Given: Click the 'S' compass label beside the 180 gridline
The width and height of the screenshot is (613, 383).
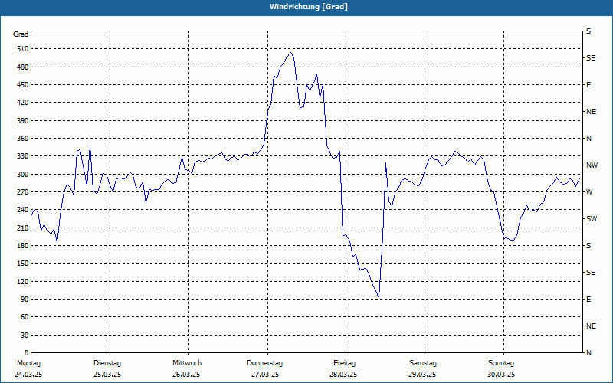Looking at the screenshot, I should coord(588,246).
